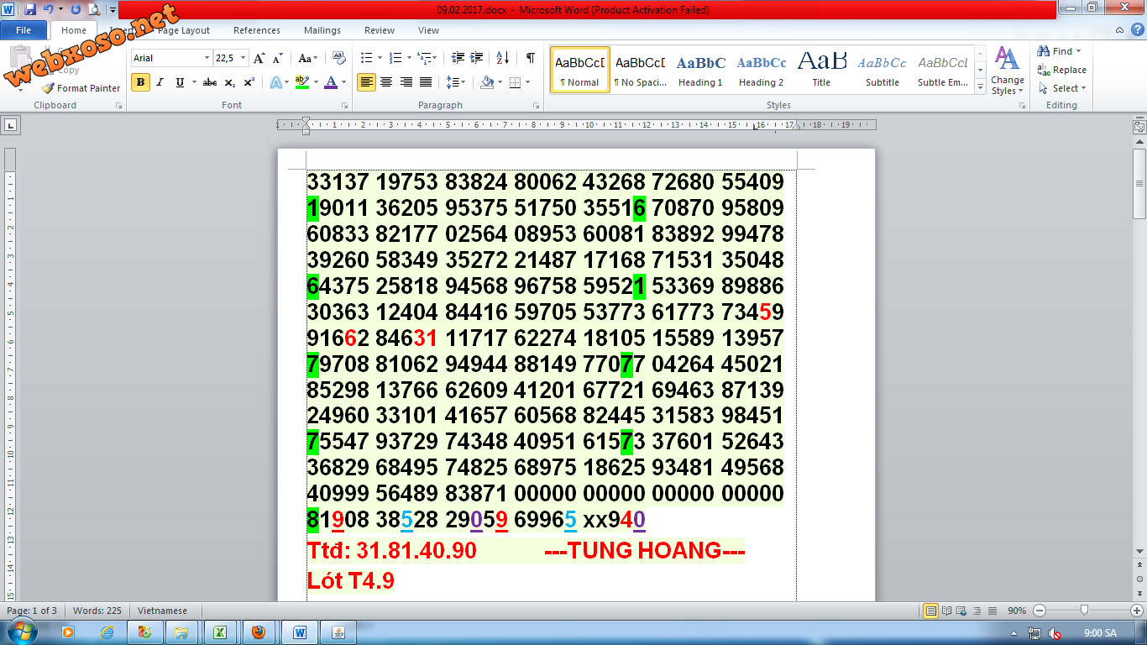Click the Grow Font icon
This screenshot has height=645, width=1147.
point(259,58)
